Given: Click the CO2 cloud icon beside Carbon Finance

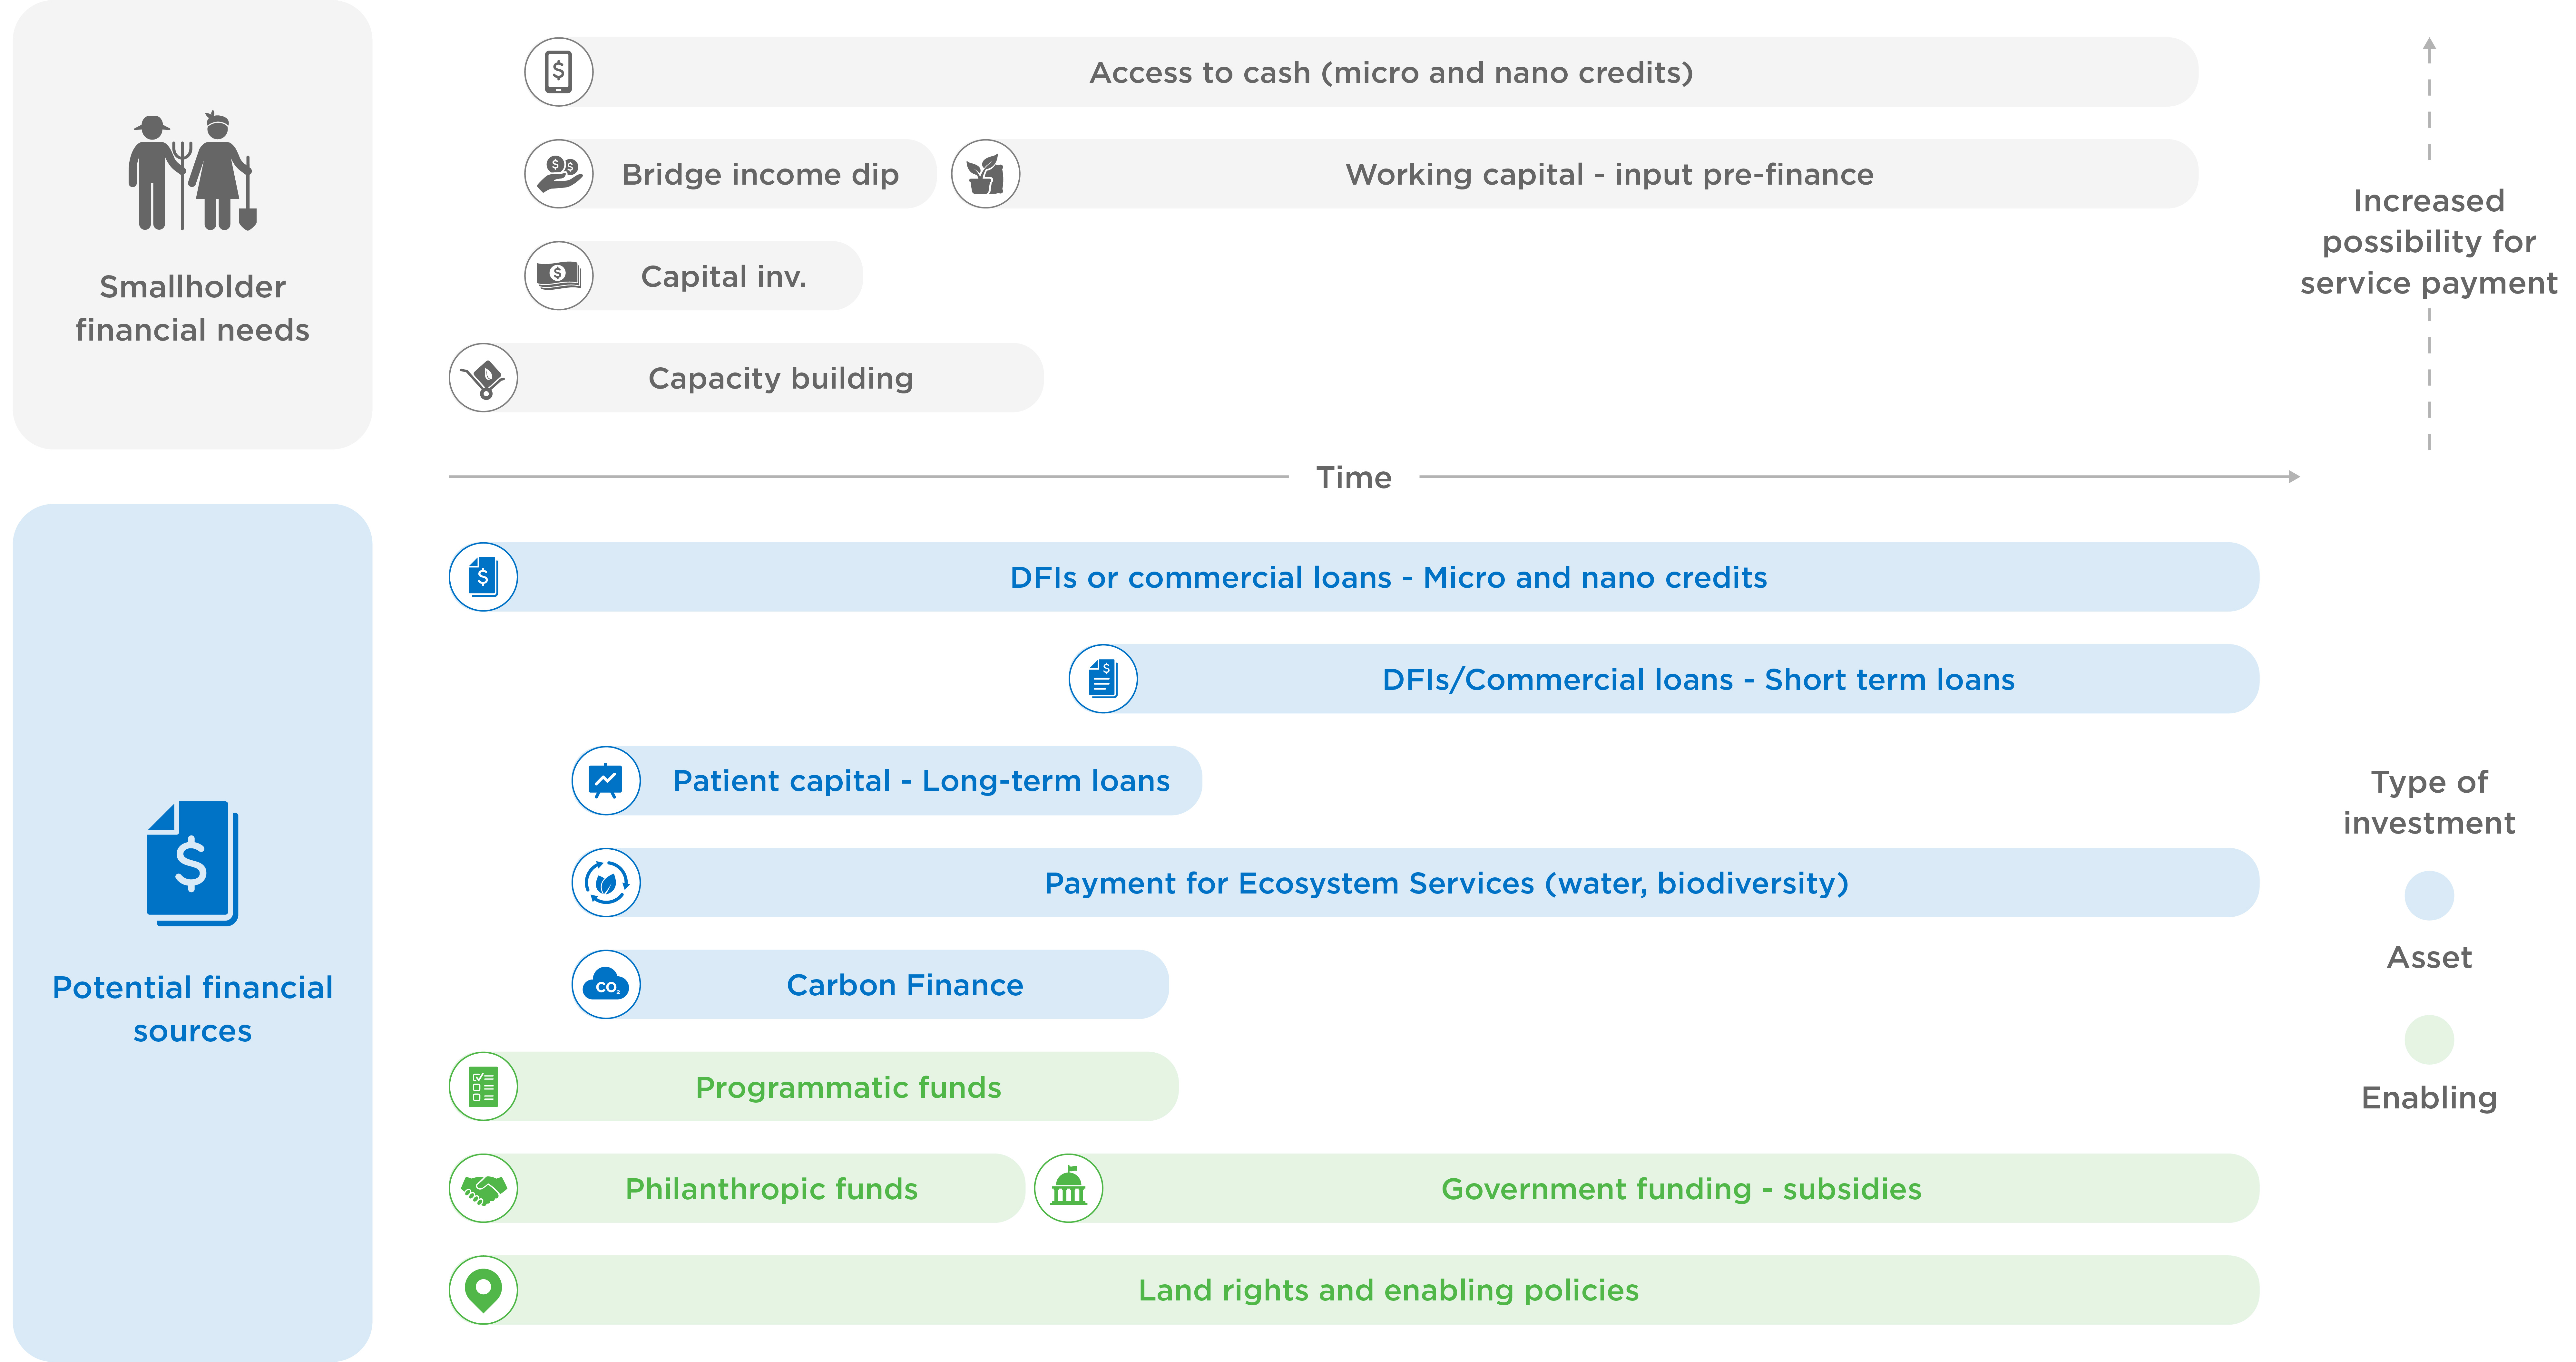Looking at the screenshot, I should pos(606,984).
